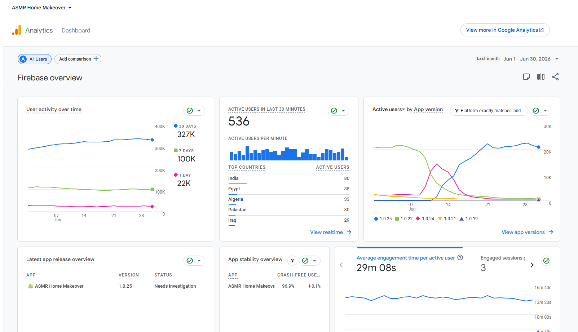Click Add comparison button

point(78,59)
